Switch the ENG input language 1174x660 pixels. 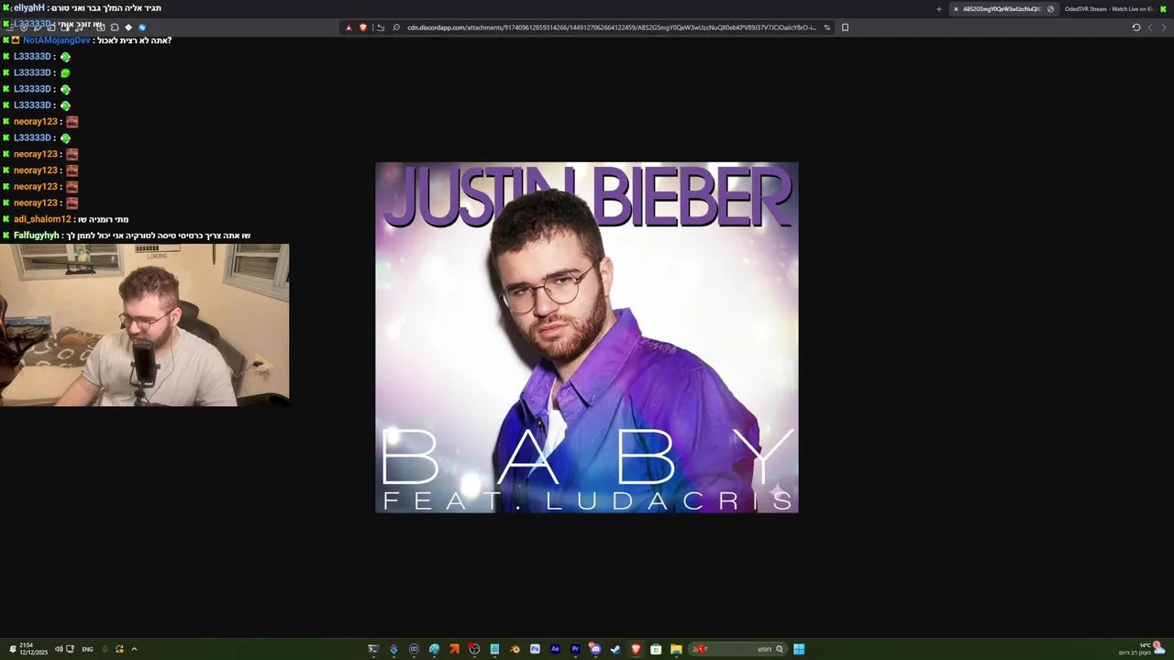pyautogui.click(x=87, y=649)
